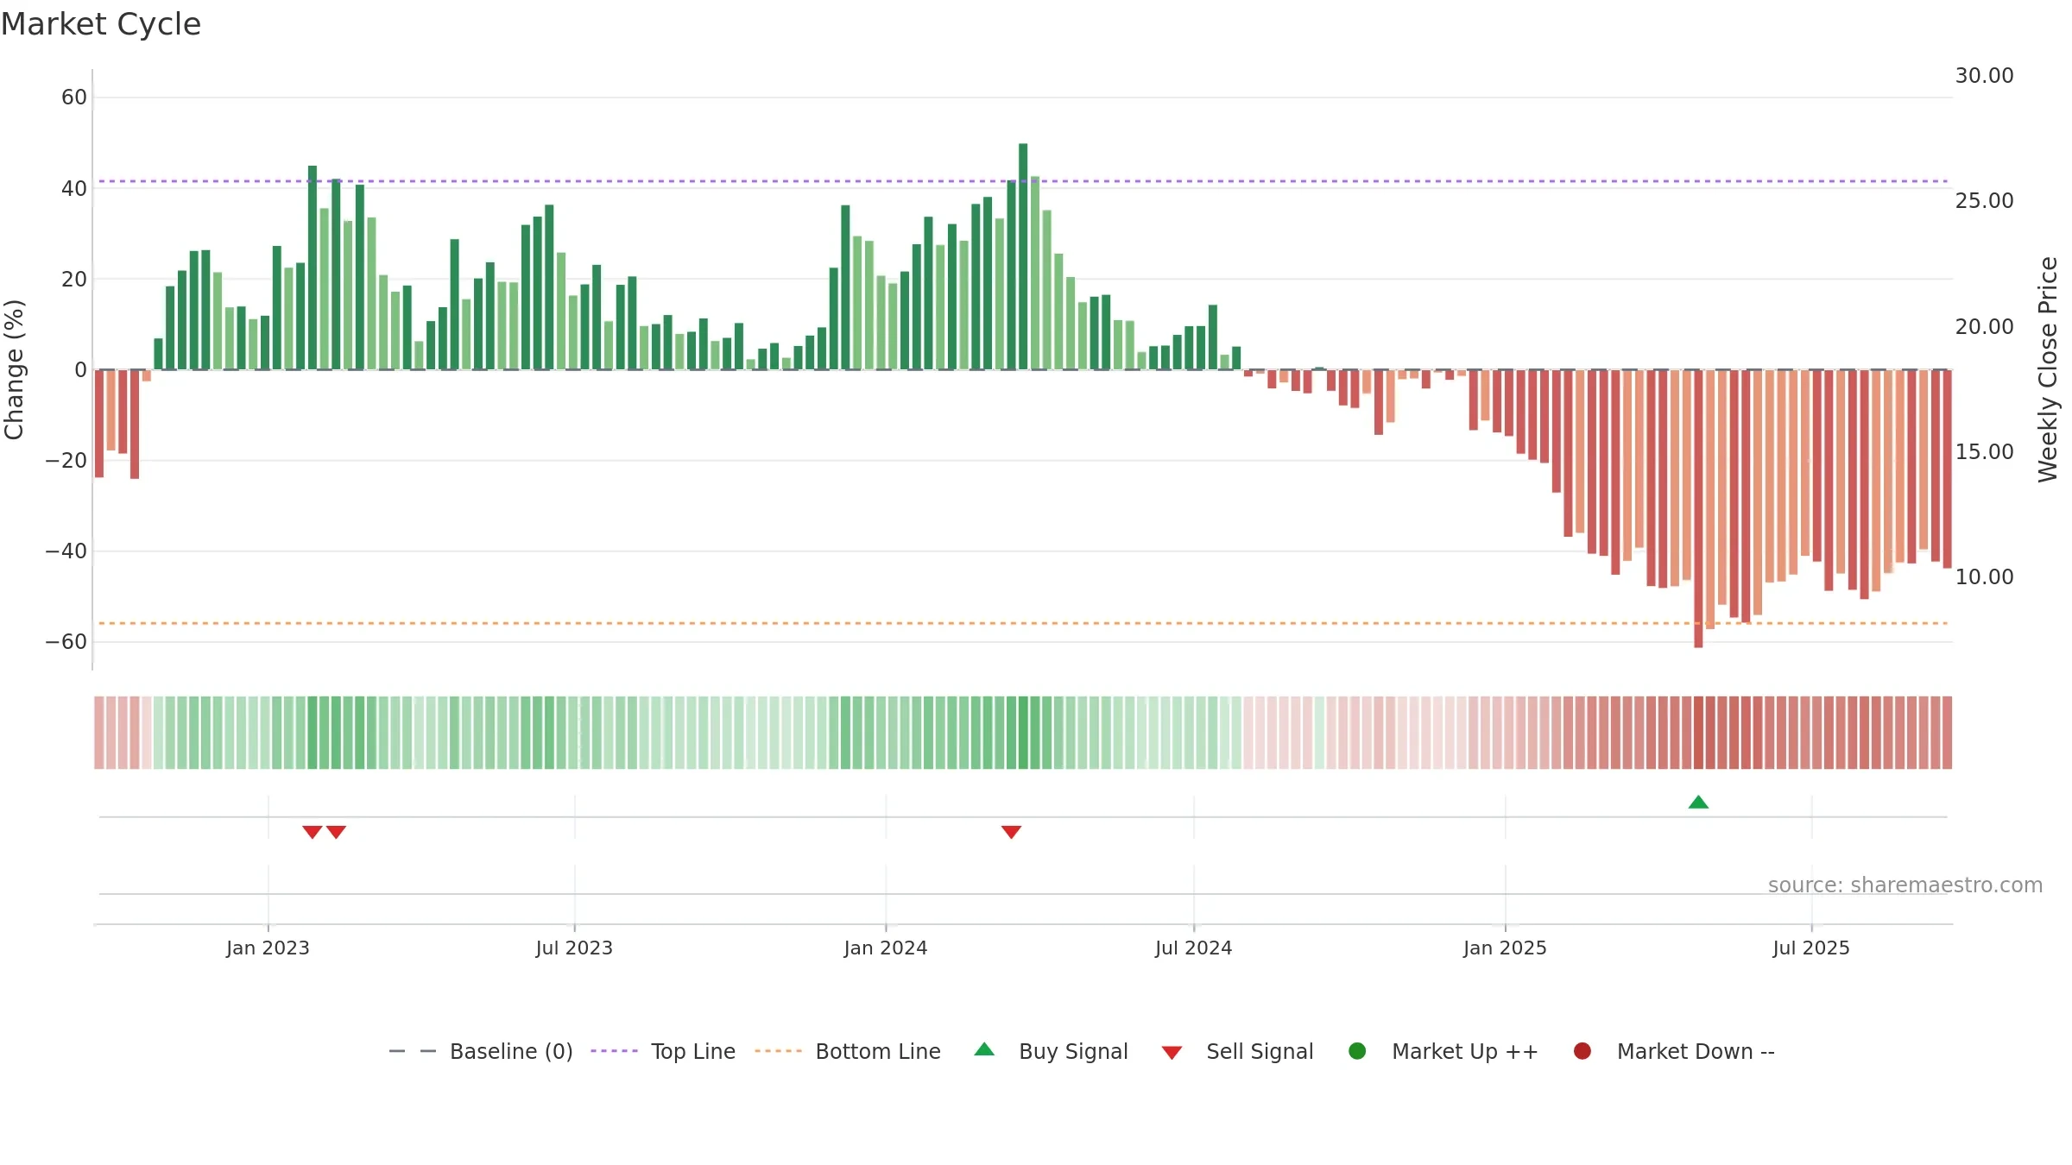Click the source: sharemaestro.com text
Image resolution: width=2072 pixels, height=1165 pixels.
point(1905,885)
